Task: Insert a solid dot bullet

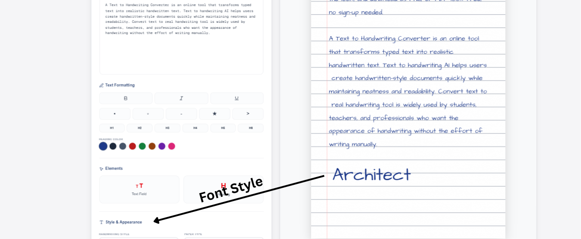Action: [114, 114]
